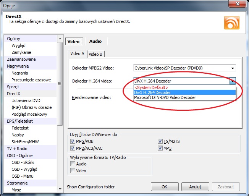Select Teletekst in the options tree
Image resolution: width=249 pixels, height=196 pixels.
(20, 128)
